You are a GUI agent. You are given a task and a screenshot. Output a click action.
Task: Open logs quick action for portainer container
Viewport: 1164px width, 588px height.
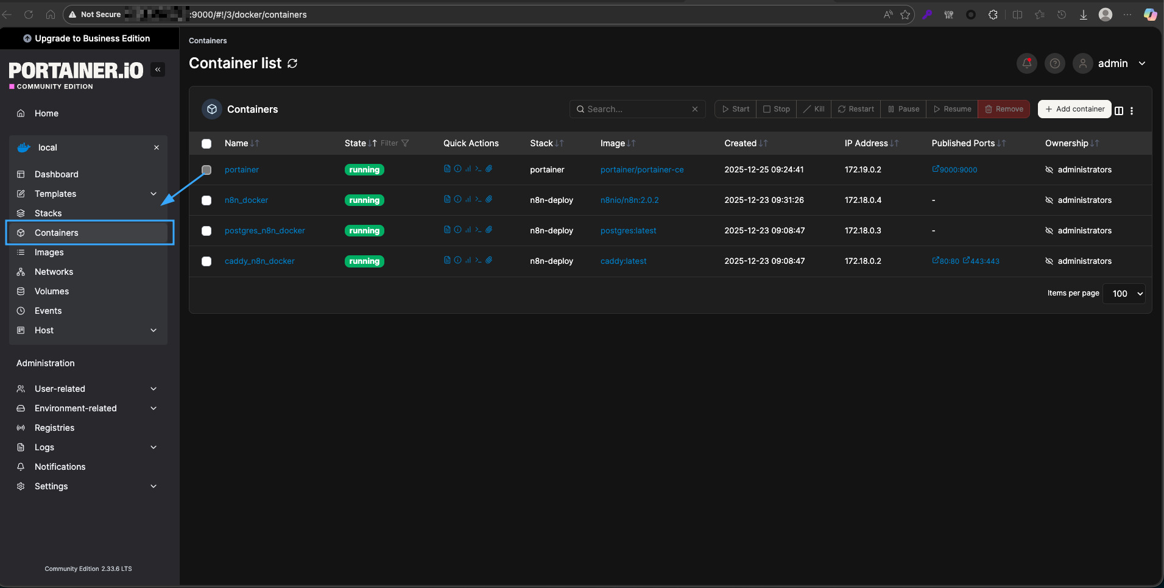(447, 169)
